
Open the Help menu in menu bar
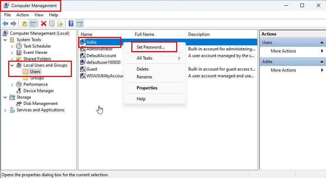coord(53,15)
